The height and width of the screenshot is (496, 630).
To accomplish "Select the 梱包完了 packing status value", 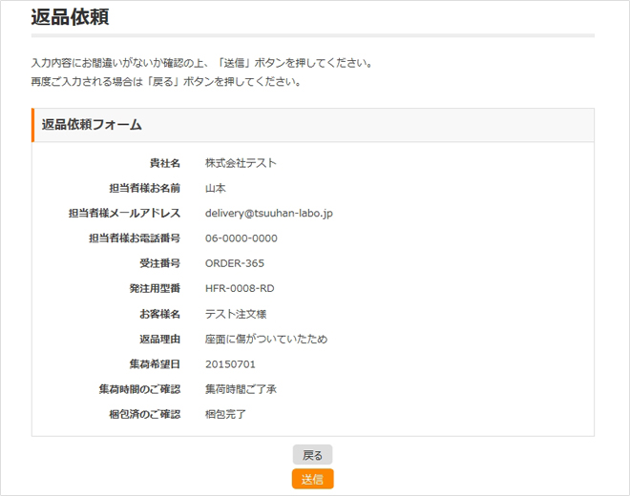I will pos(227,414).
